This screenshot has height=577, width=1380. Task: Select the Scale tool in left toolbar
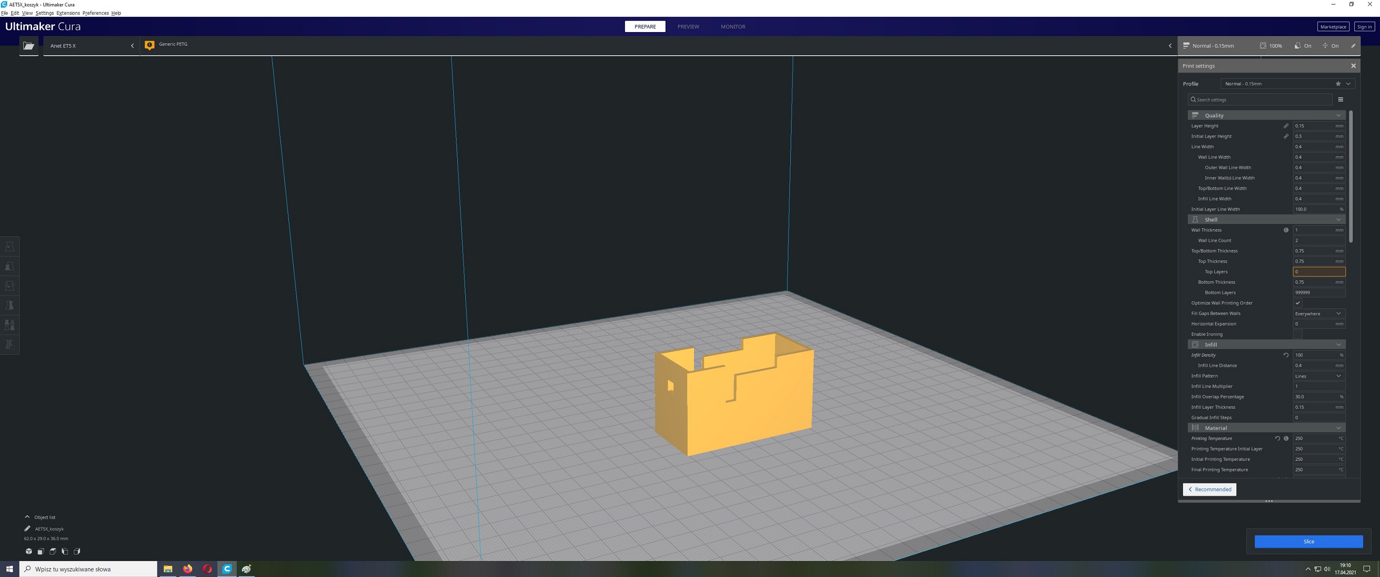[x=10, y=266]
